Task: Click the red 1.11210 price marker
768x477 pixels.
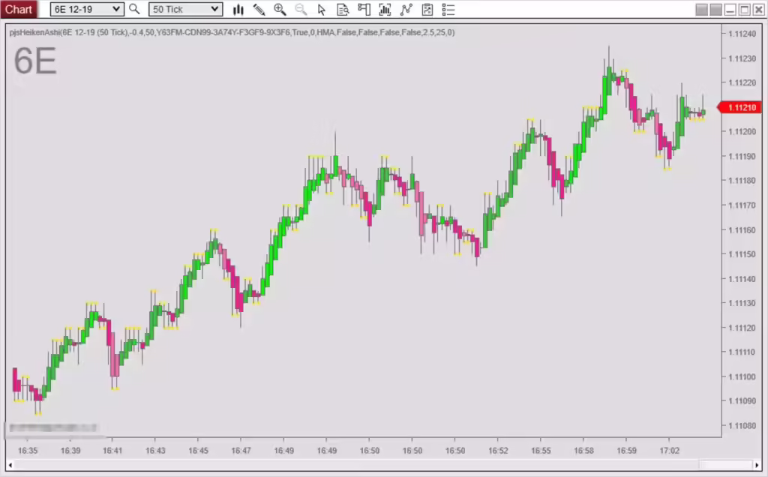Action: 741,107
